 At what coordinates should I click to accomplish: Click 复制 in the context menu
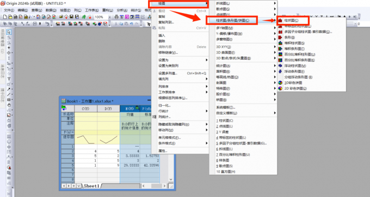162,16
